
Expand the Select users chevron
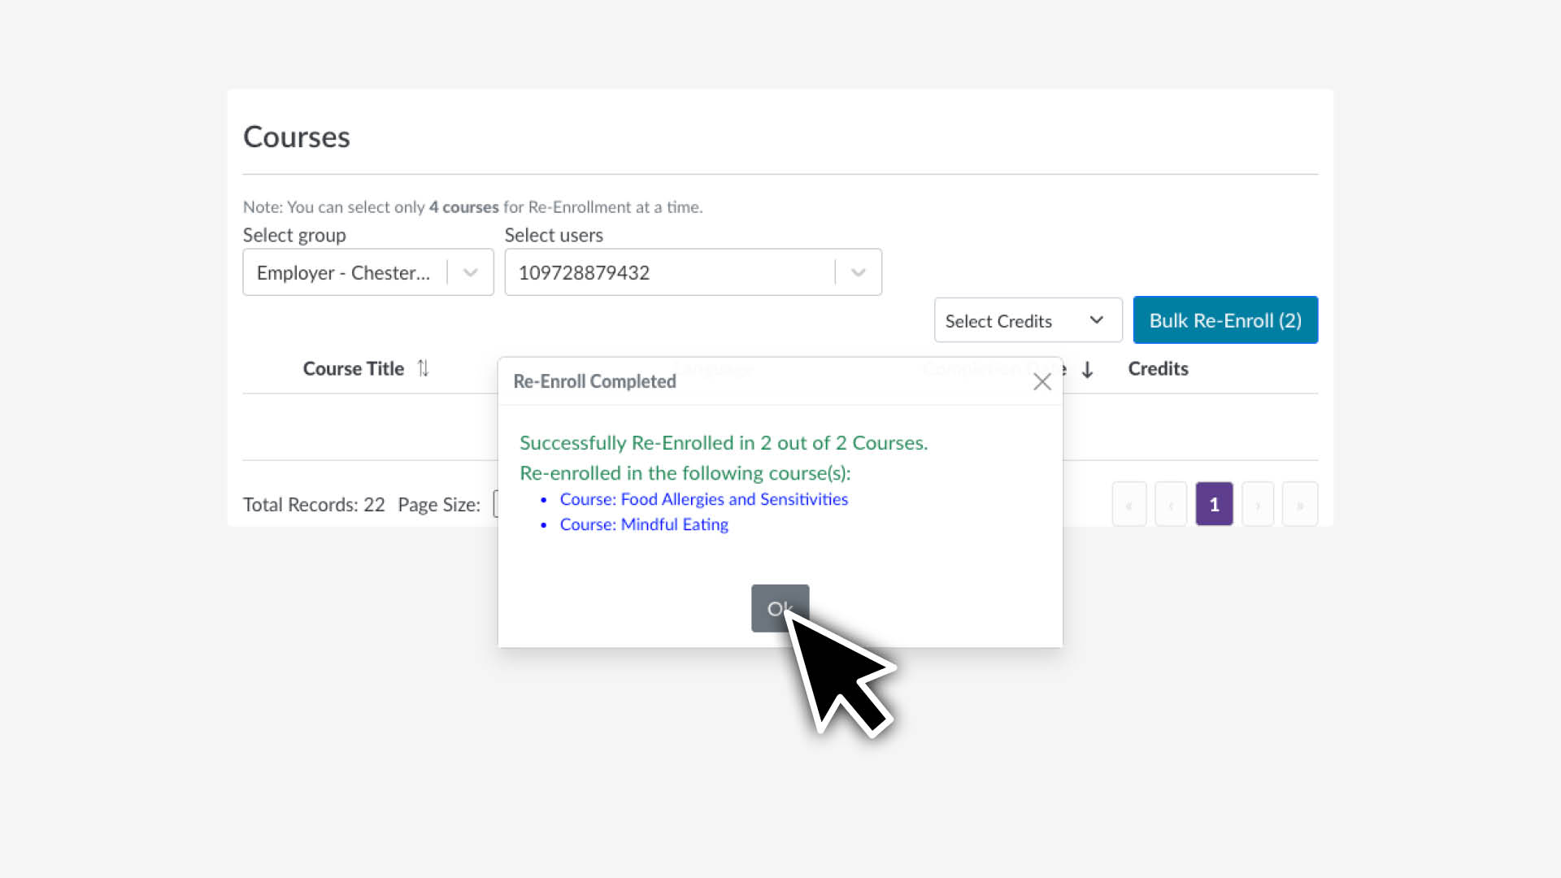[x=858, y=273]
